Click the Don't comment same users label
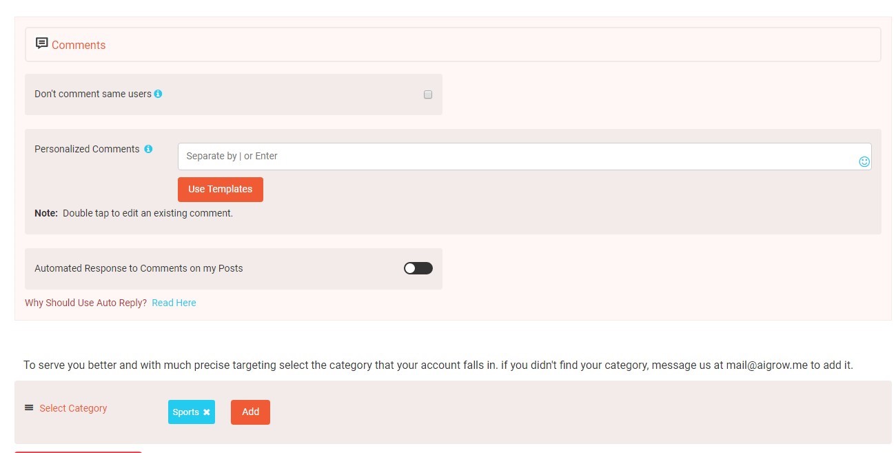 [93, 94]
